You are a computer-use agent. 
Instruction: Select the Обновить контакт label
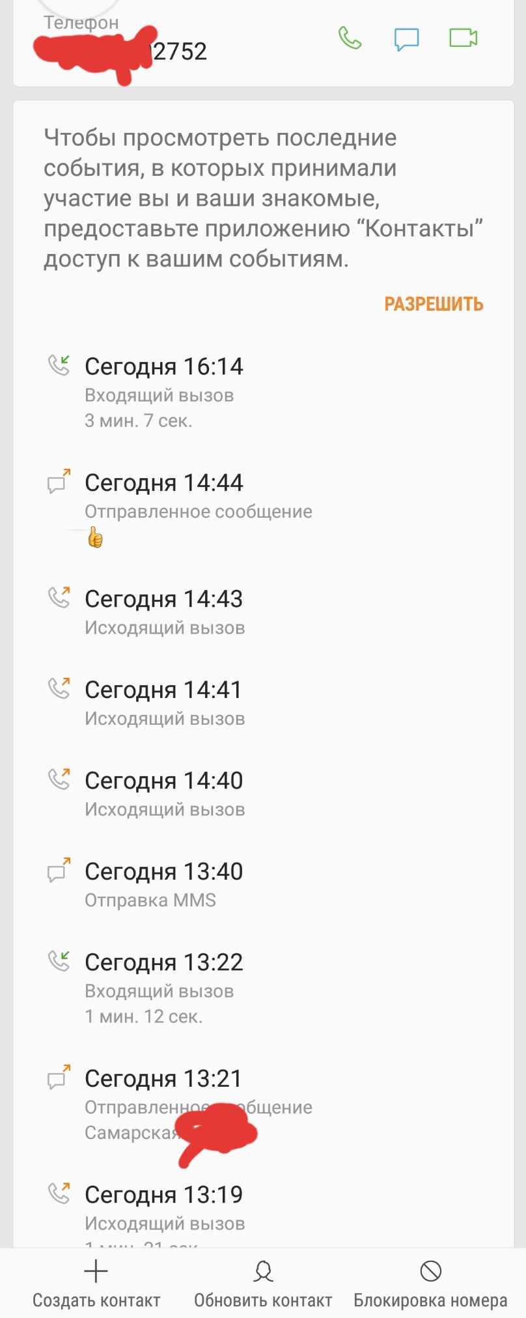pos(263,1300)
